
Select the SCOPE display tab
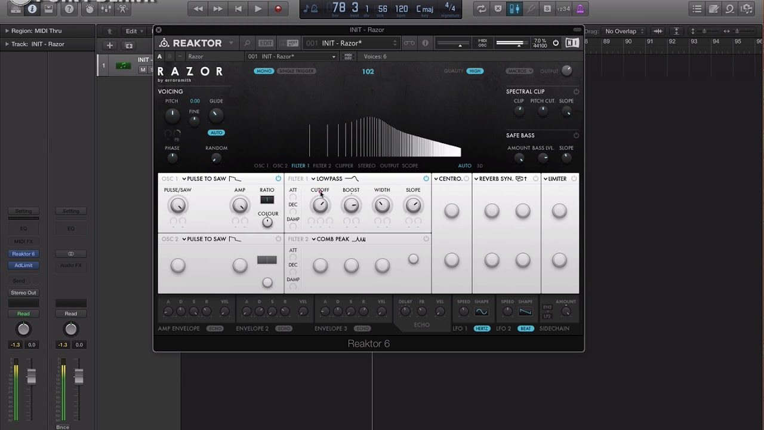point(409,166)
